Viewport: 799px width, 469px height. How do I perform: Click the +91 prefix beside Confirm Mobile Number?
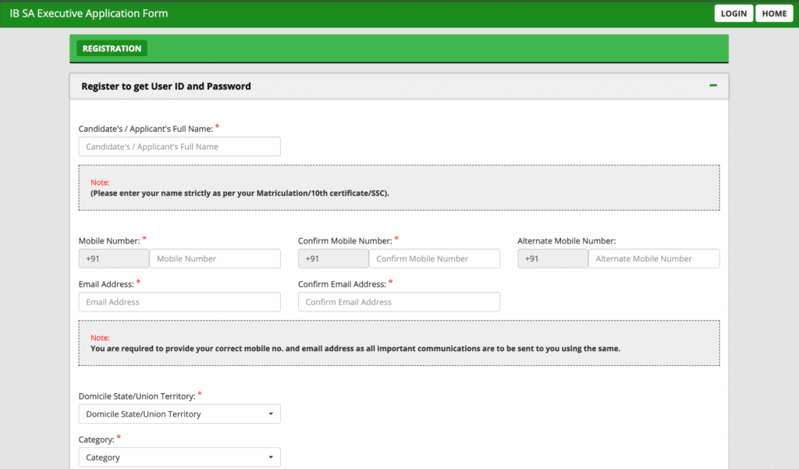333,259
